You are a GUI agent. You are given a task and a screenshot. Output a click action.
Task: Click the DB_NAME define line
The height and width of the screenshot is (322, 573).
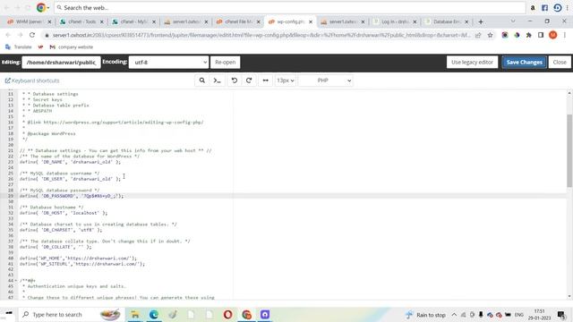coord(70,162)
